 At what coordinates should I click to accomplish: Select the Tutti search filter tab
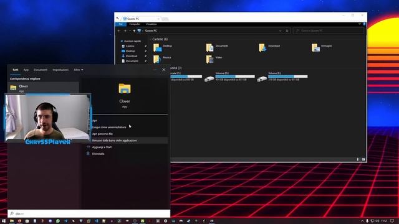[x=15, y=70]
